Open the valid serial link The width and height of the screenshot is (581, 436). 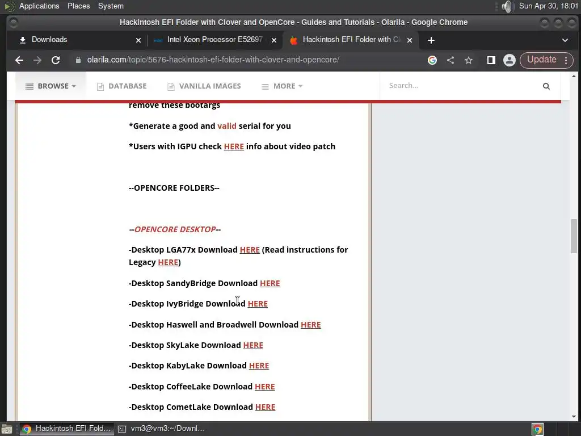click(227, 126)
